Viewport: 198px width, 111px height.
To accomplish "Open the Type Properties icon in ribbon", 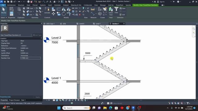I will [x=11, y=9].
